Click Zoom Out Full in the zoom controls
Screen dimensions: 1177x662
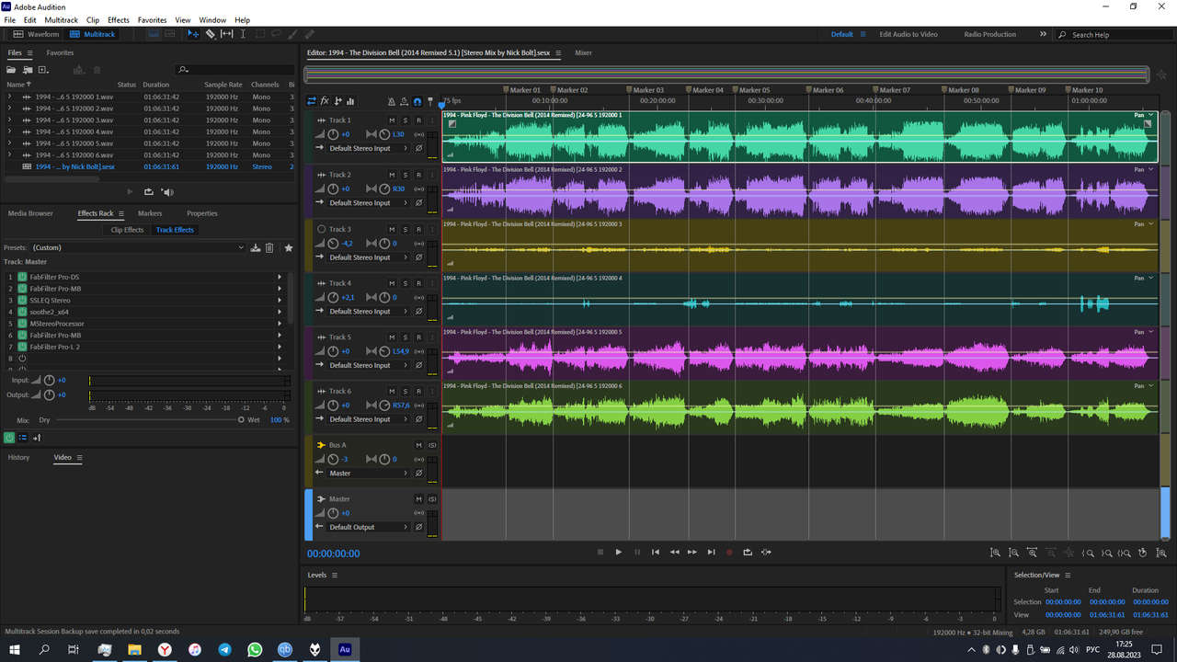pyautogui.click(x=1068, y=553)
